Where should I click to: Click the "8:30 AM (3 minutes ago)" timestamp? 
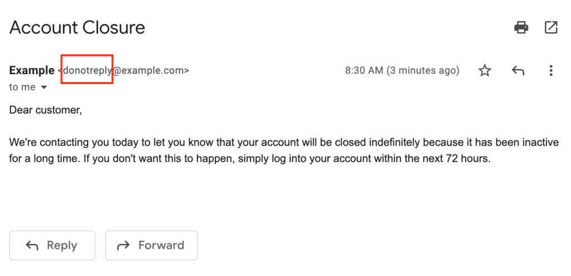(x=402, y=71)
